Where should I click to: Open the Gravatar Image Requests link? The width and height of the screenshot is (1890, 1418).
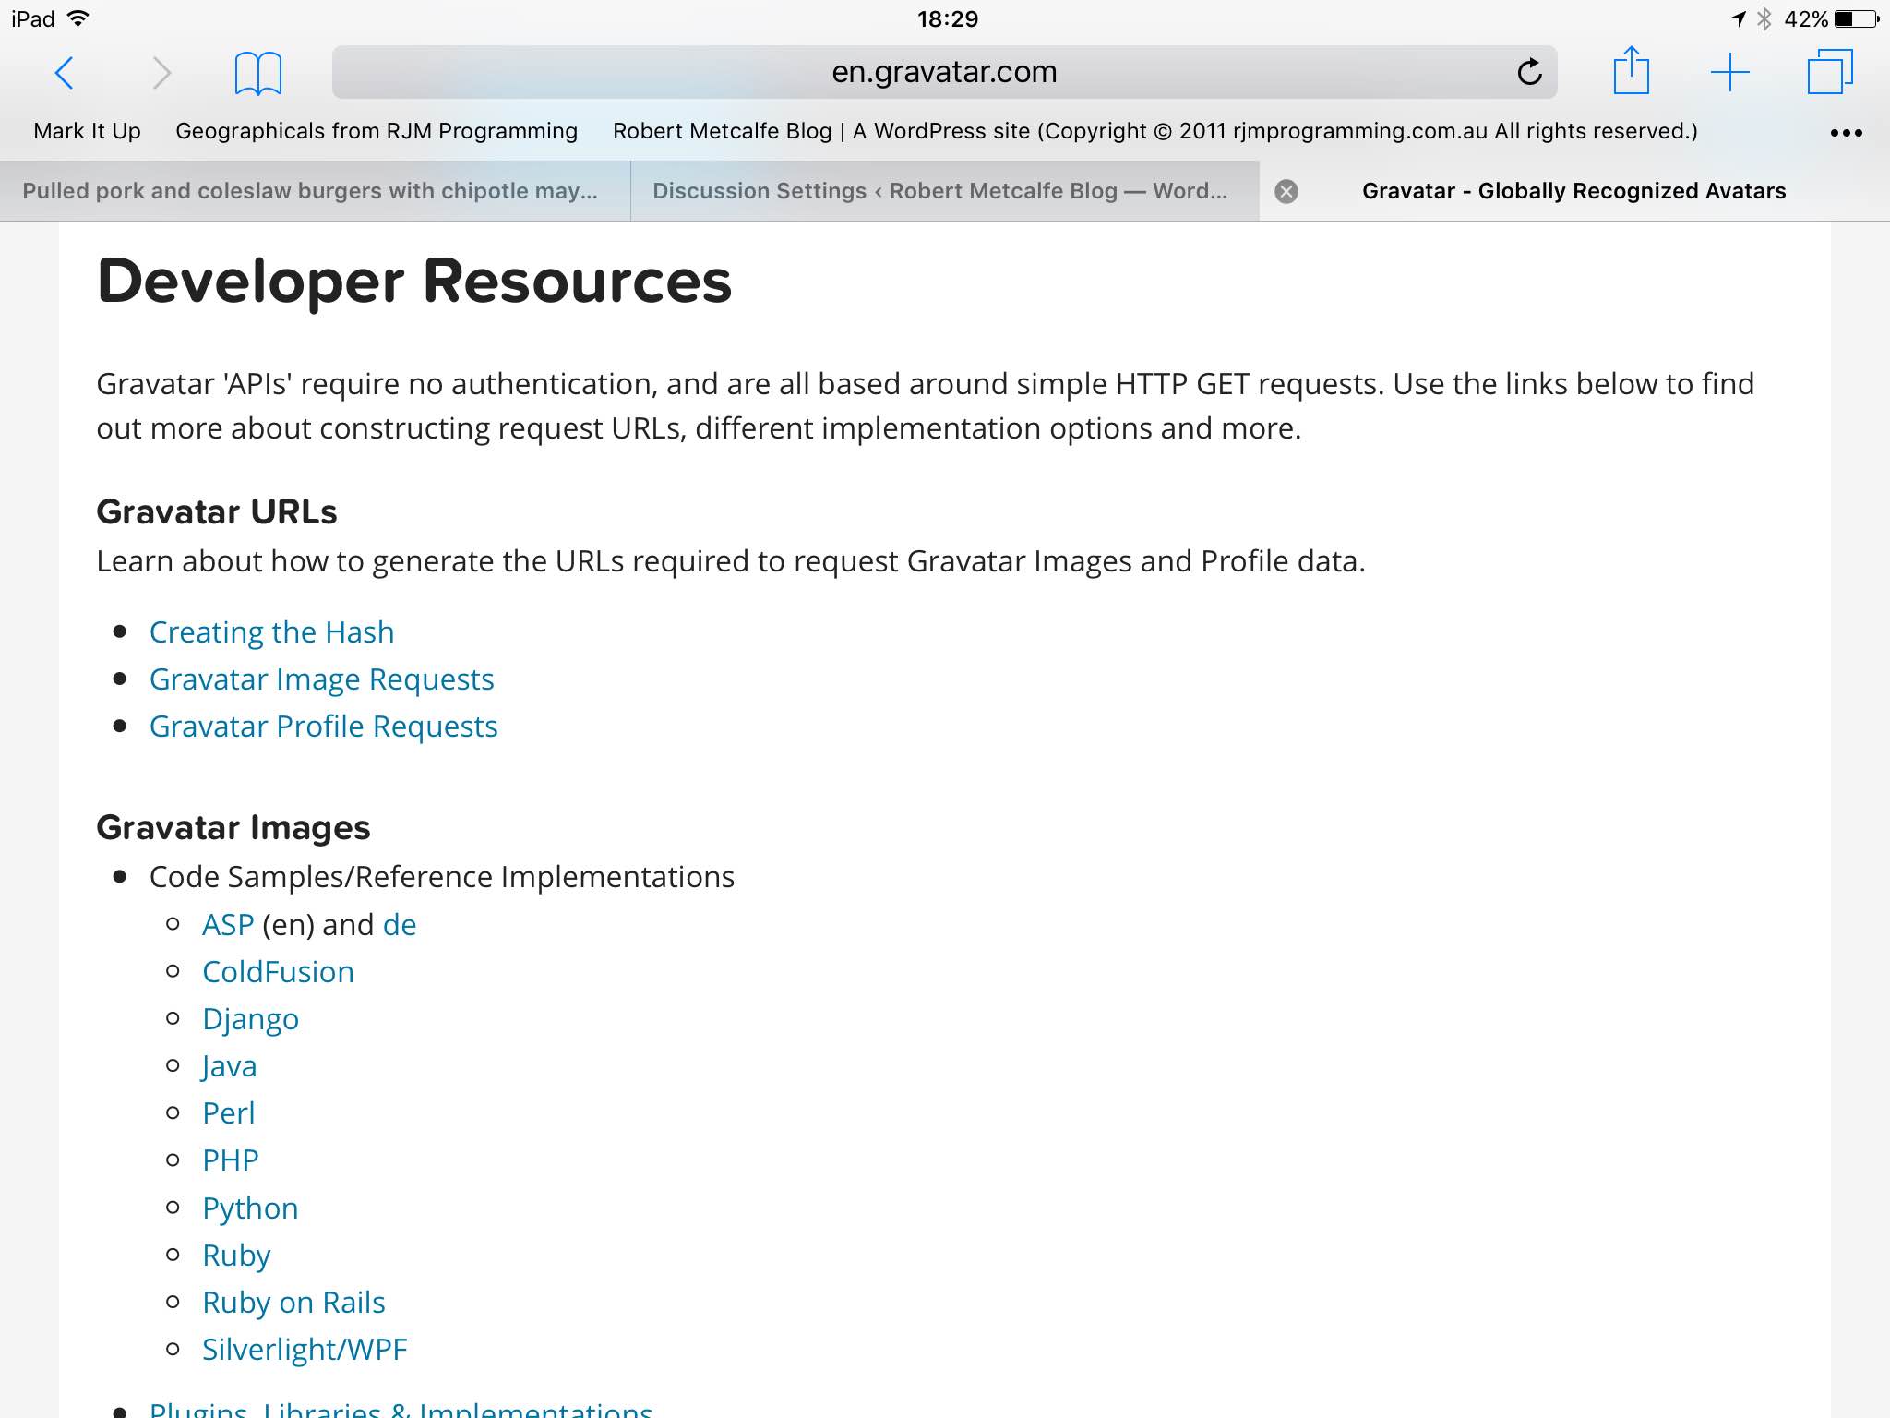(x=322, y=679)
